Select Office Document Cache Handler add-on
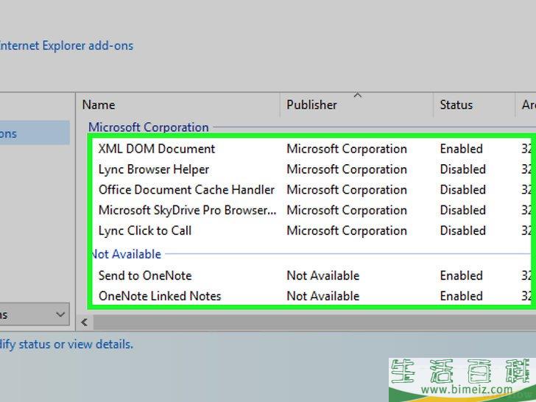Viewport: 536px width, 402px height. (x=186, y=190)
